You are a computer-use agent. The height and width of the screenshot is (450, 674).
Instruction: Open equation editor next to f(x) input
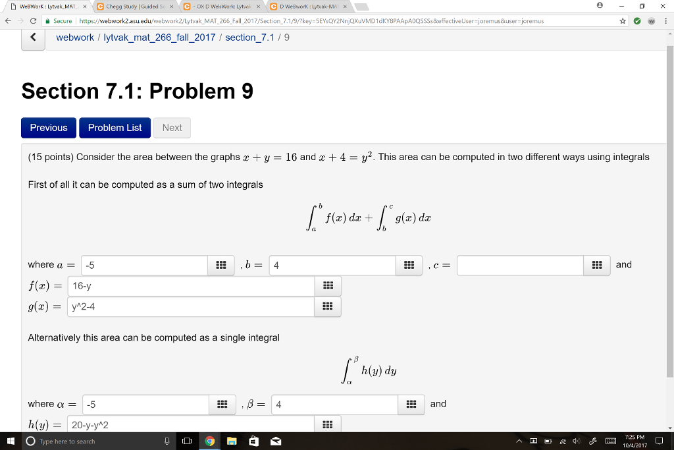327,285
